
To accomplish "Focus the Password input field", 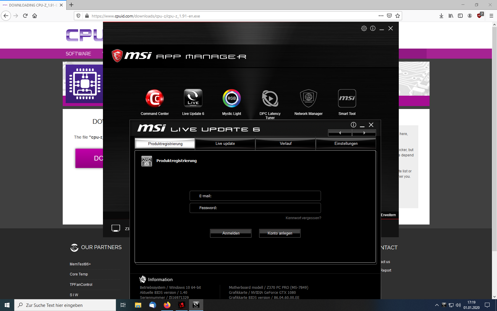I will pos(255,208).
